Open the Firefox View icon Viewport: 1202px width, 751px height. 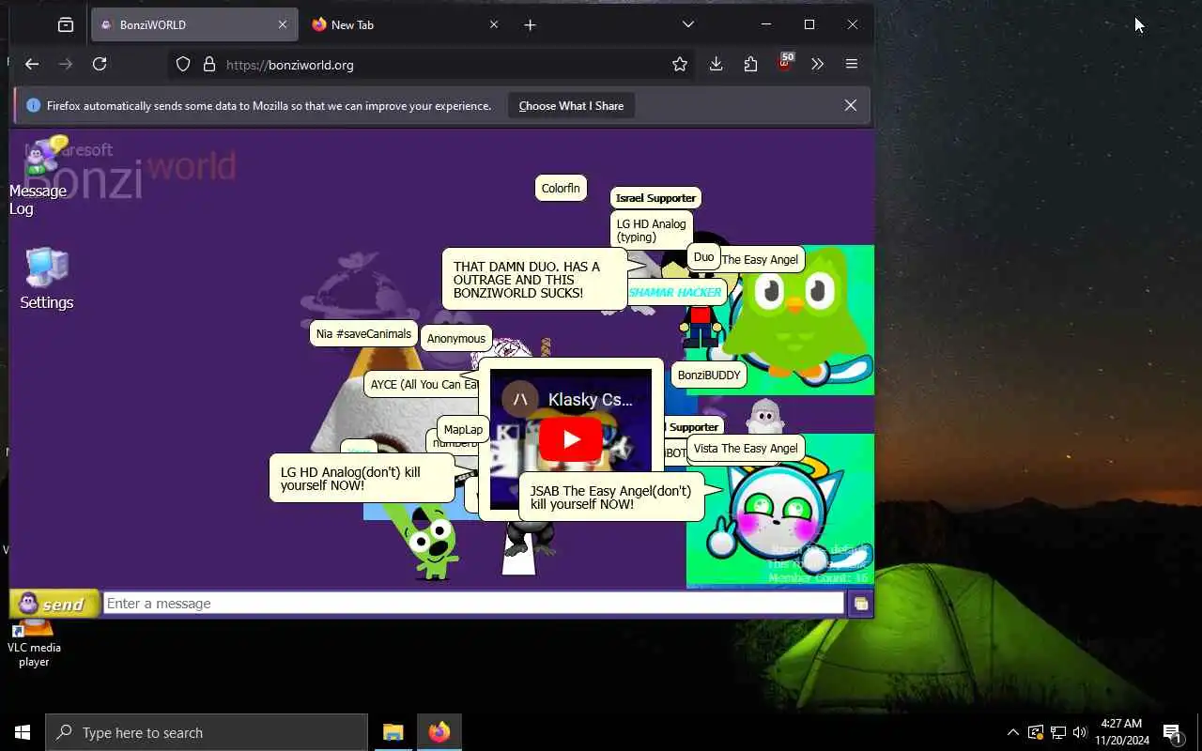pos(65,25)
